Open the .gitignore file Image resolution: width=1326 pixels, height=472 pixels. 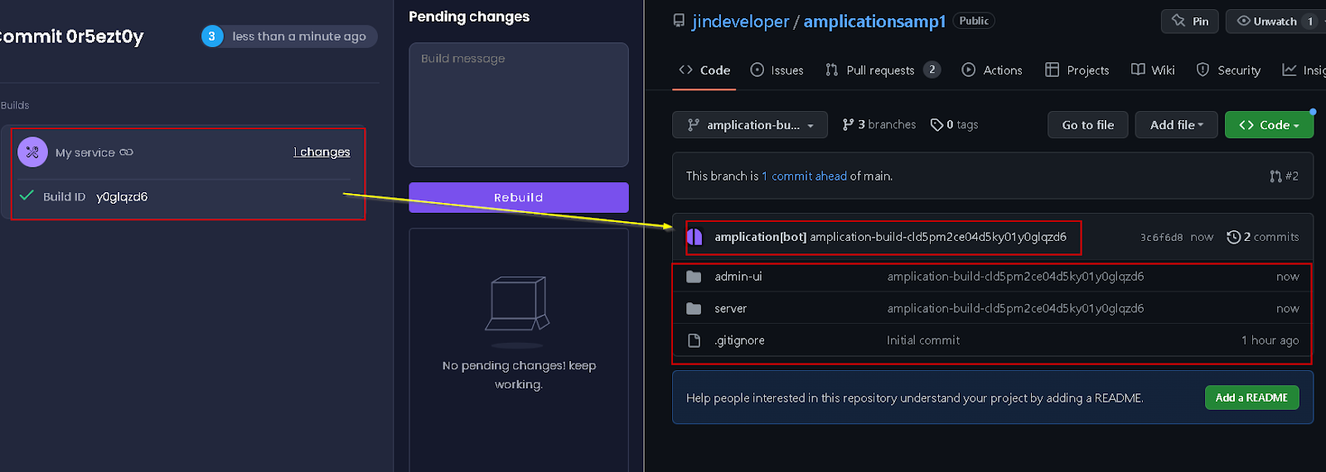click(x=739, y=340)
